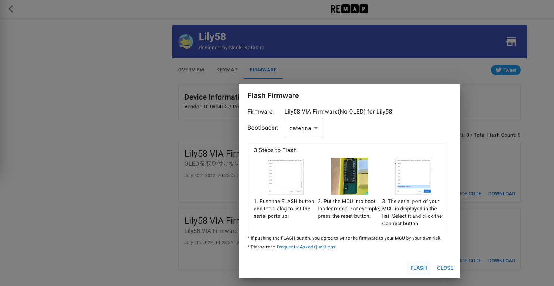The height and width of the screenshot is (286, 554).
Task: Click the Remap logo in the header
Action: (x=349, y=9)
